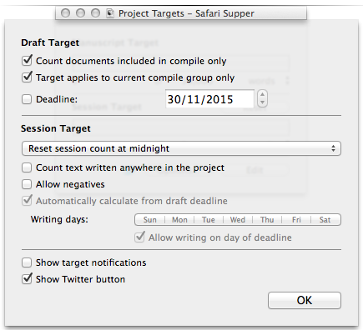Check Count text written anywhere in project
The width and height of the screenshot is (363, 330).
tap(27, 167)
